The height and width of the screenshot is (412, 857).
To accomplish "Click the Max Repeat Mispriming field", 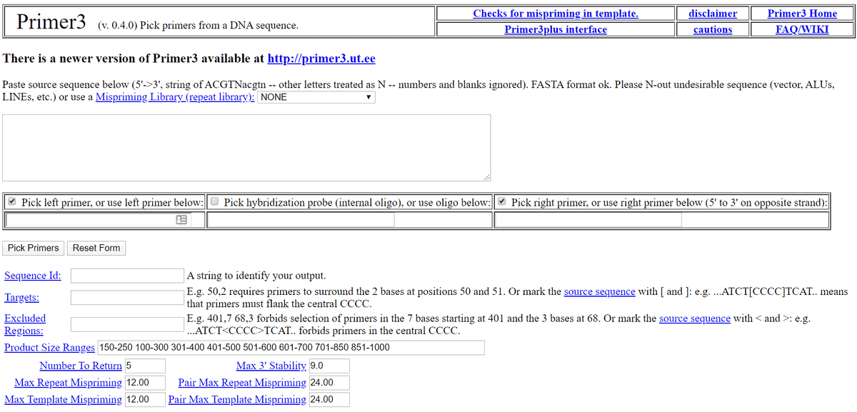I will 145,383.
